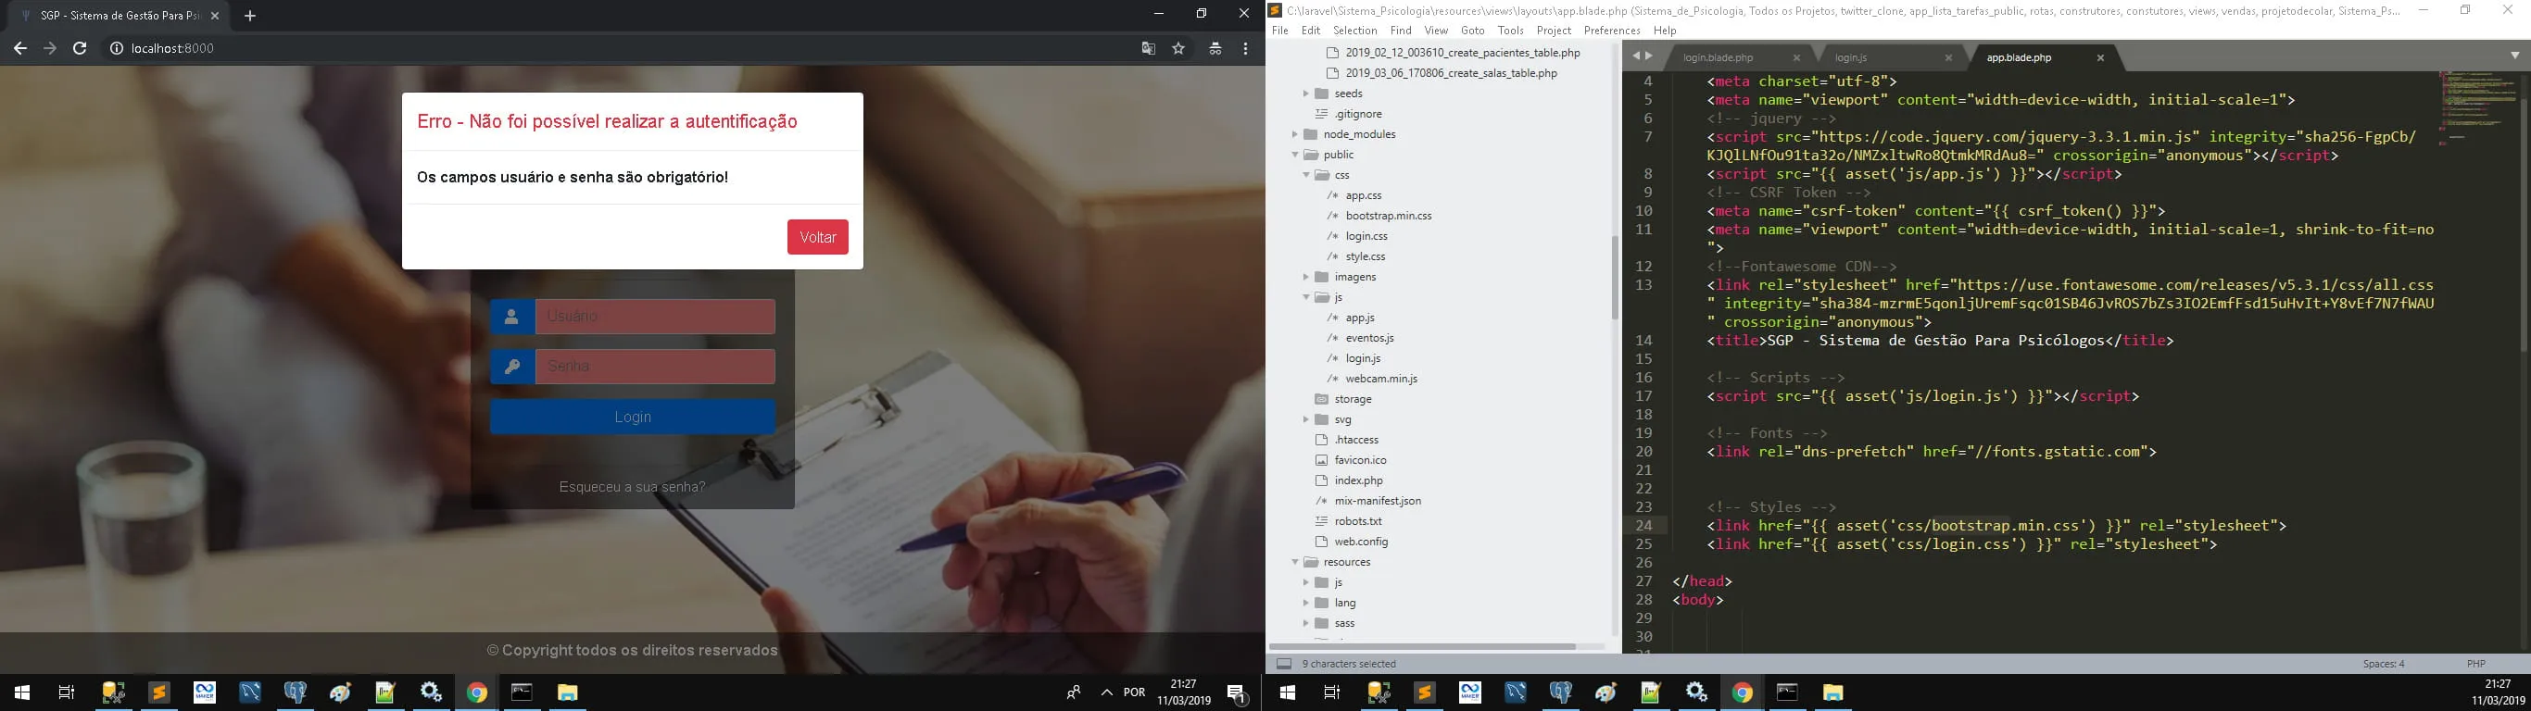This screenshot has height=711, width=2531.
Task: Expand the node_modules folder
Action: 1295,134
